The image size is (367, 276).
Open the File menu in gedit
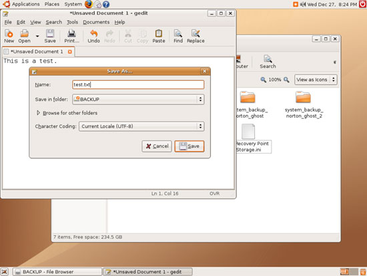[8, 22]
